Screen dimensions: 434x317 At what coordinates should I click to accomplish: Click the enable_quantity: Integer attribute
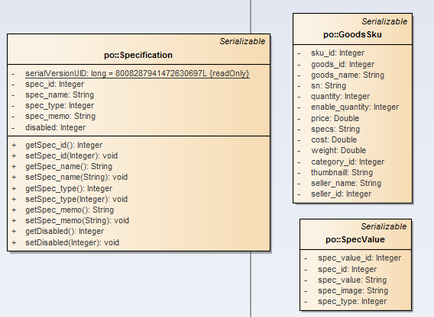355,107
